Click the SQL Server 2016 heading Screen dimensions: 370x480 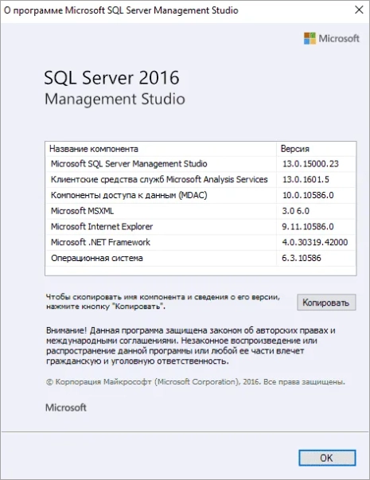pos(111,77)
